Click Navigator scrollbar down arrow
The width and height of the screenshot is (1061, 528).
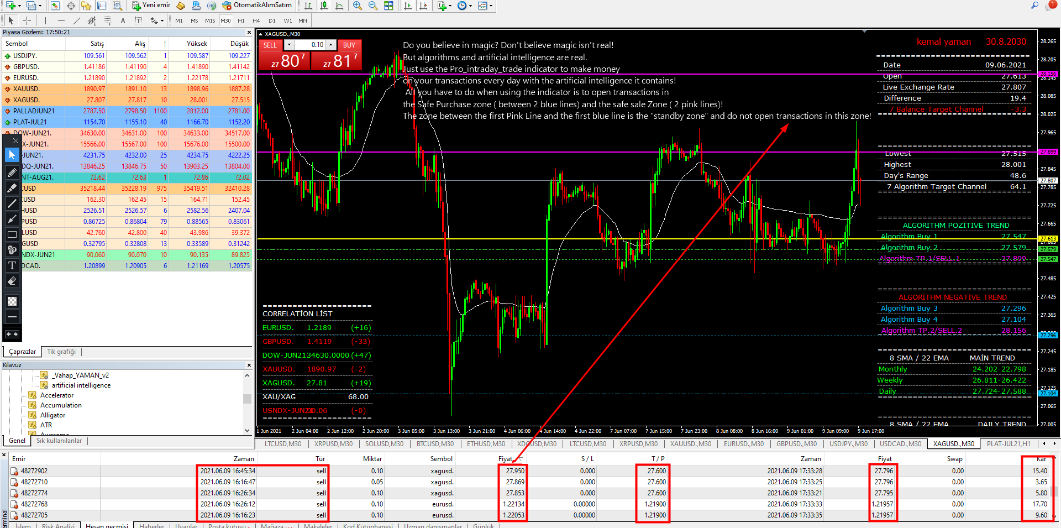pos(247,430)
